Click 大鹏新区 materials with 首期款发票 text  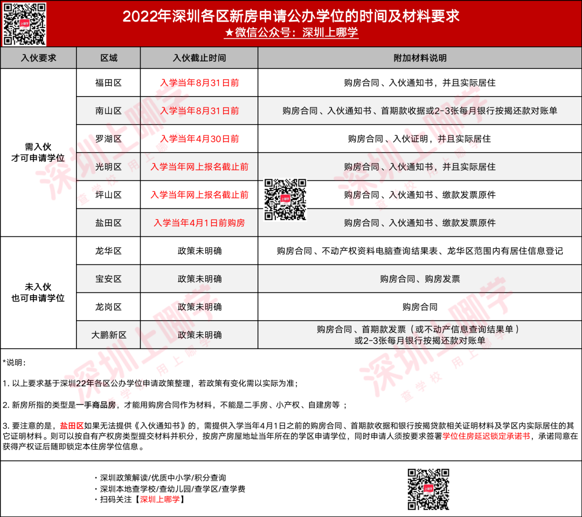click(420, 335)
